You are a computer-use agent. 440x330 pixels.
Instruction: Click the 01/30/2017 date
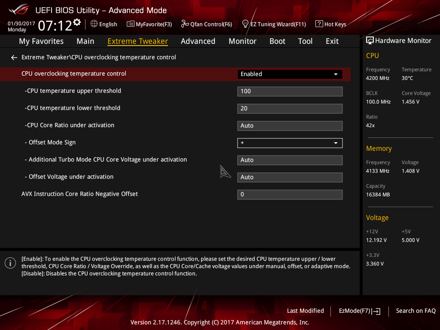click(21, 24)
